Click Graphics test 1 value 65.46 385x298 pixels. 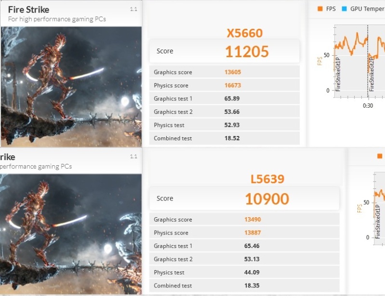[252, 246]
